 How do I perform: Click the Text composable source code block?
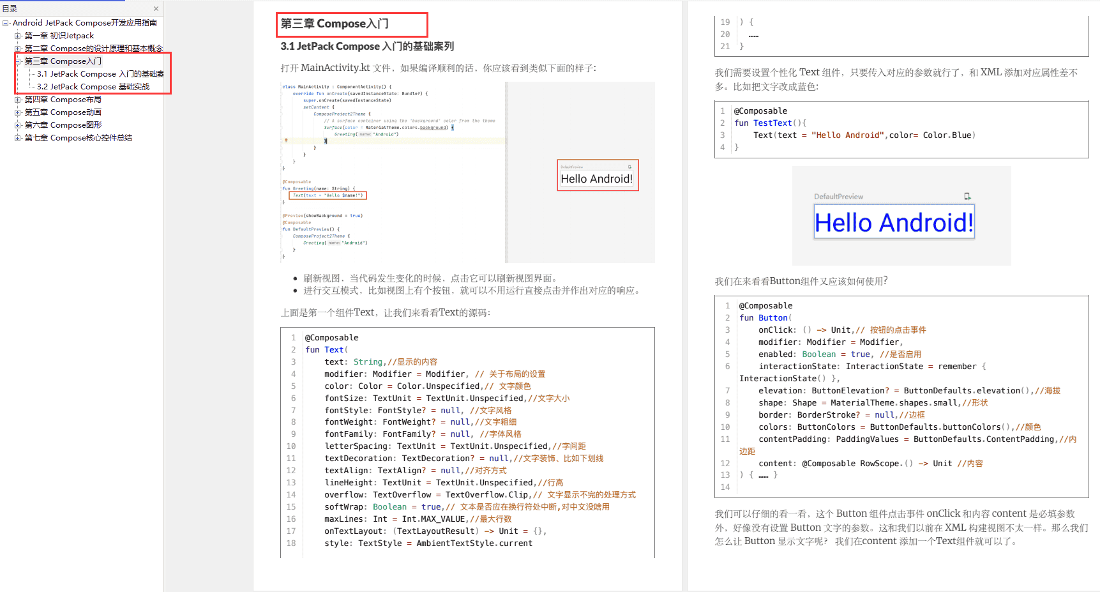tap(467, 441)
